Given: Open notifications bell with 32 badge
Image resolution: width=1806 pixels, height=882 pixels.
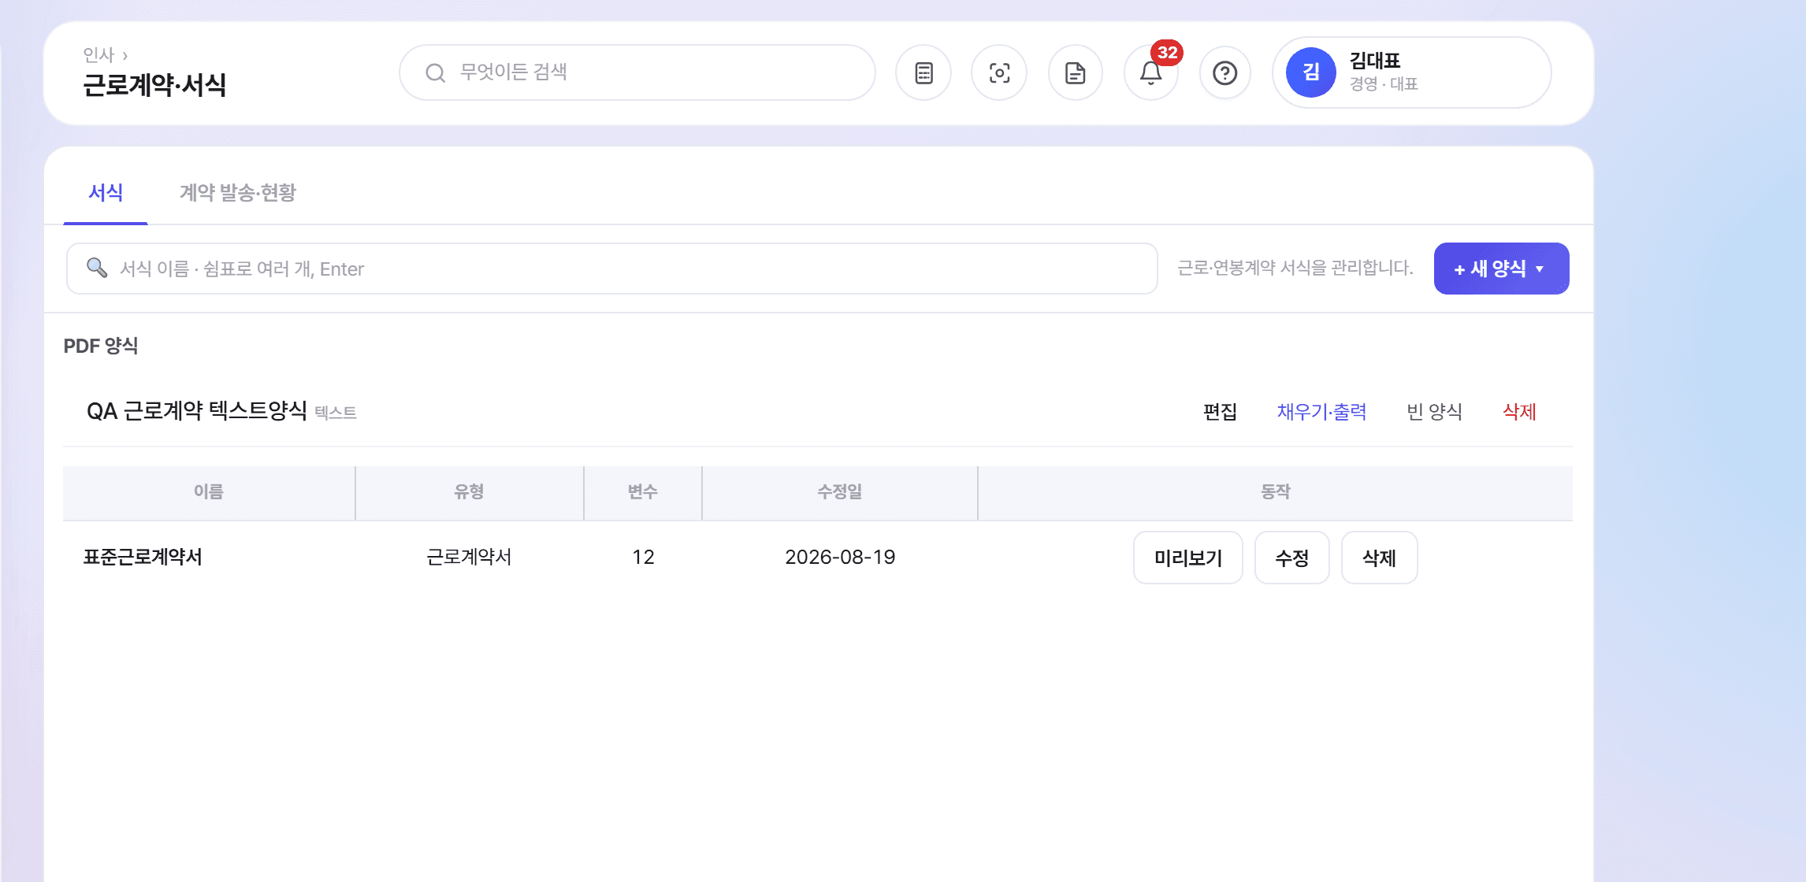Looking at the screenshot, I should tap(1151, 73).
